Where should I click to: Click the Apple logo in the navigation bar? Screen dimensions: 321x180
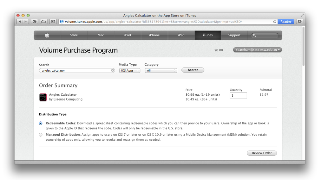click(x=47, y=35)
